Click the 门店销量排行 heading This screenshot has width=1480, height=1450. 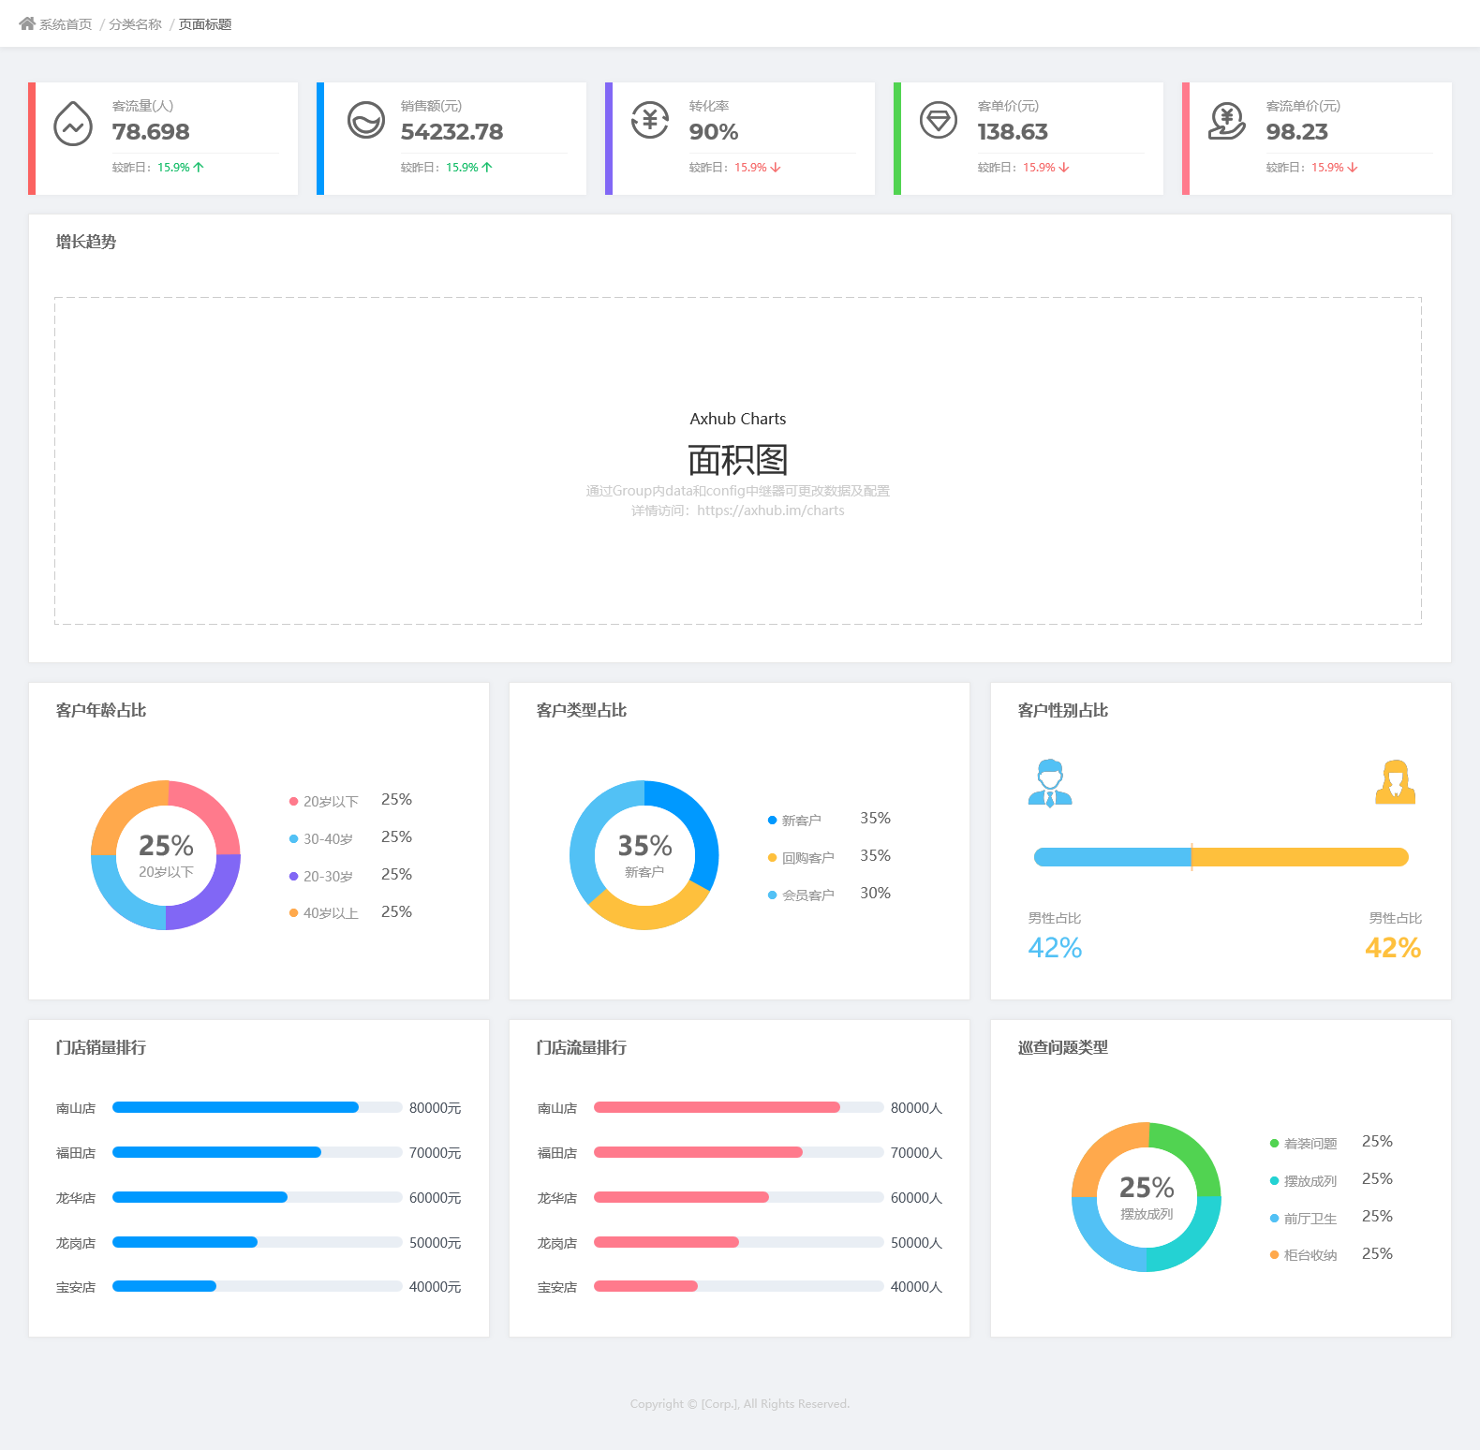(x=101, y=1047)
